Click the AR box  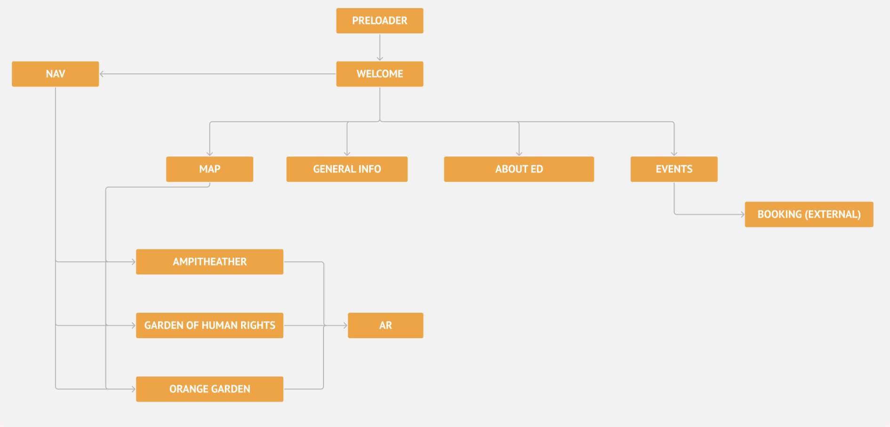385,325
